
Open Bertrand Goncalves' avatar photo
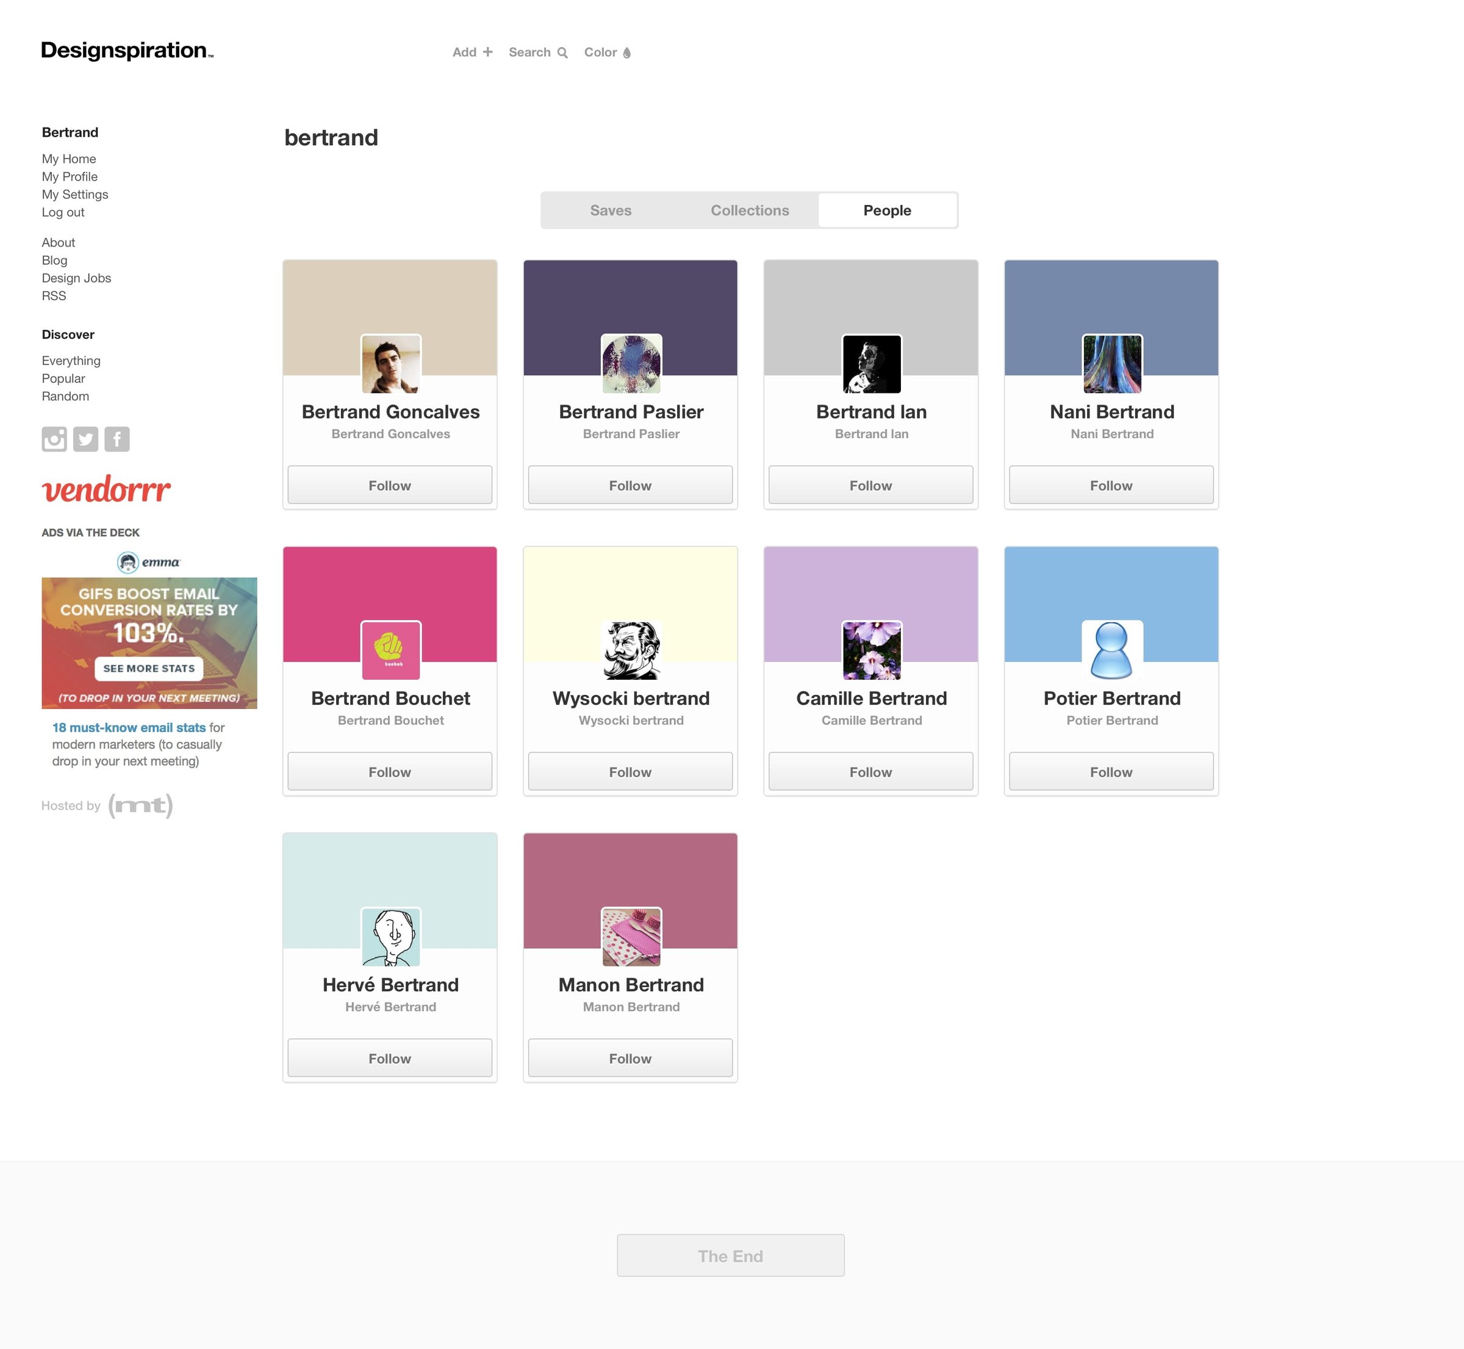(x=390, y=364)
